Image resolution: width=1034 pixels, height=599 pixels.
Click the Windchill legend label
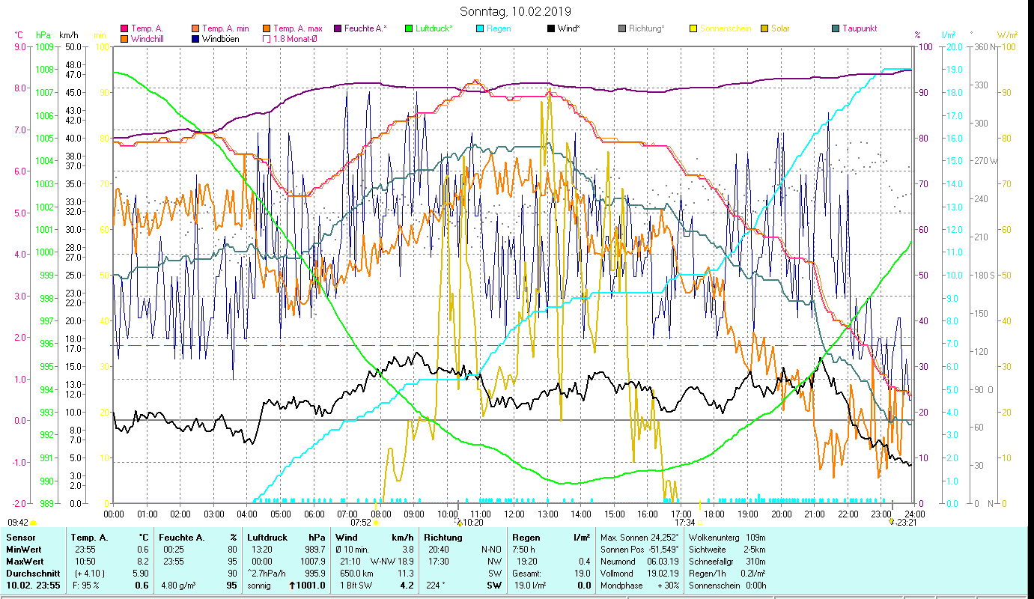coord(147,38)
